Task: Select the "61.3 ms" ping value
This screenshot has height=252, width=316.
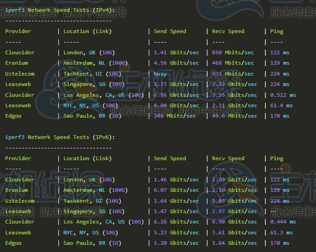Action: (281, 233)
